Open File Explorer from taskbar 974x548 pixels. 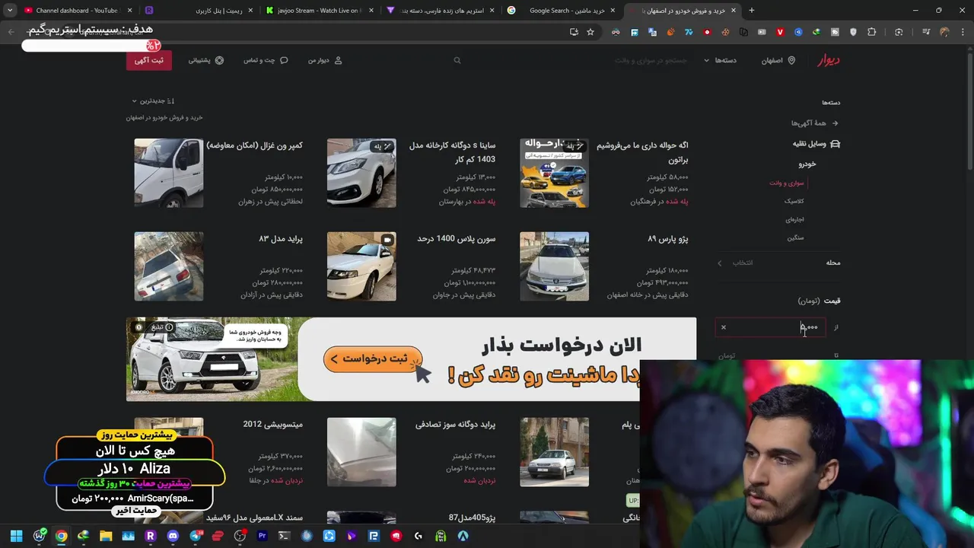(106, 536)
